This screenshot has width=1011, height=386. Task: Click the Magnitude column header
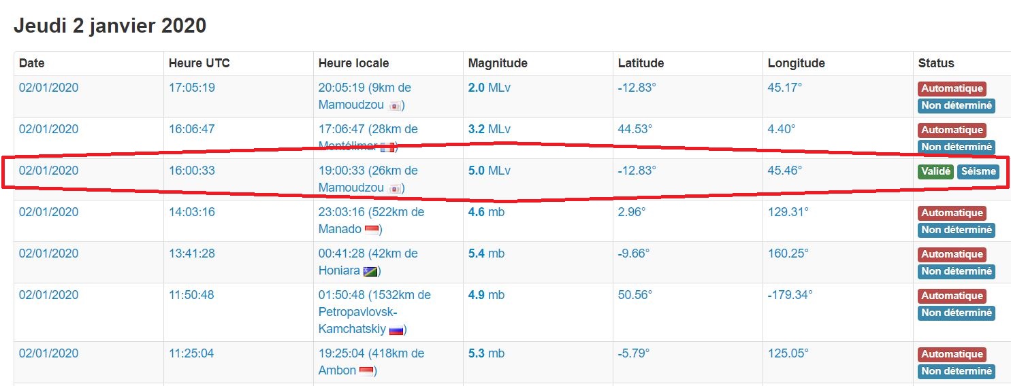498,63
